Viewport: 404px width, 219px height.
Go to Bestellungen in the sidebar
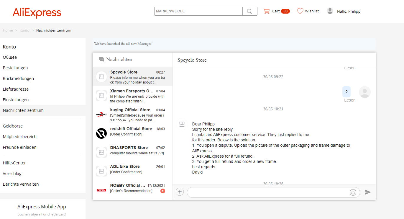tap(15, 68)
